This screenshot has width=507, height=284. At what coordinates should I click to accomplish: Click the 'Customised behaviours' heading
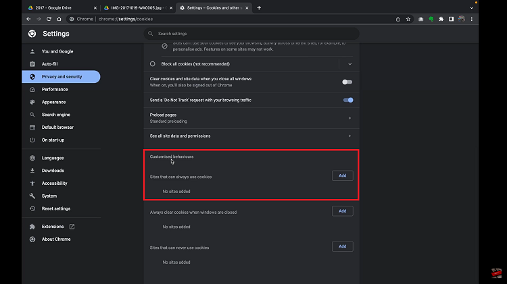pos(172,157)
